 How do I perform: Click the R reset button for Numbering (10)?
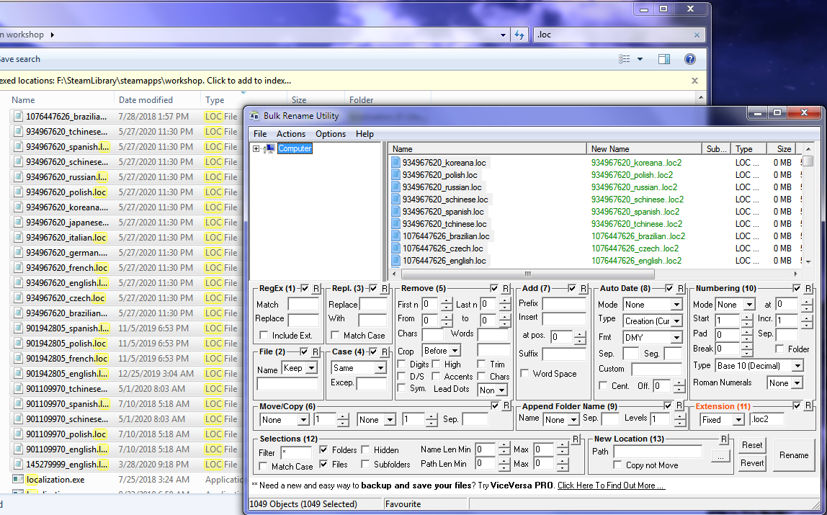point(808,288)
